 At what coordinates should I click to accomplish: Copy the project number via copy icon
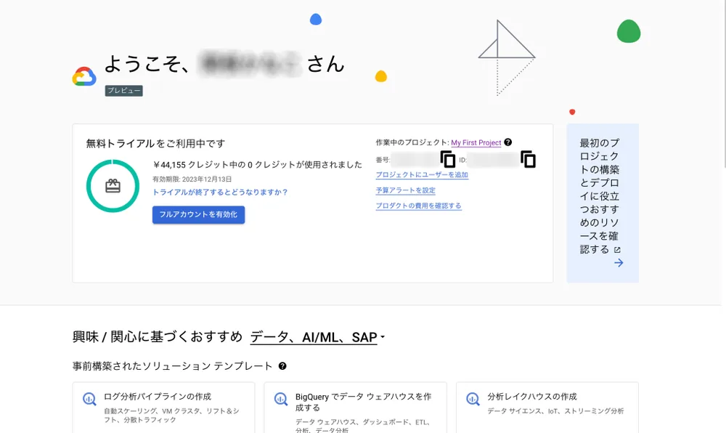tap(448, 159)
